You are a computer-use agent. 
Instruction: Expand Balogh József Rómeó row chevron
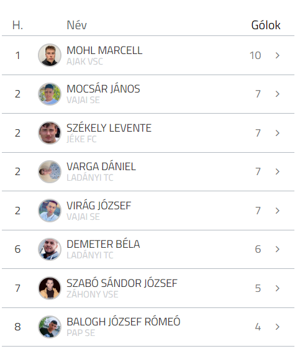coord(278,327)
